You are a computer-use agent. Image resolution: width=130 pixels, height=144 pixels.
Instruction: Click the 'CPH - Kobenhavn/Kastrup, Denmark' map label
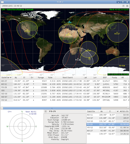tap(17, 10)
